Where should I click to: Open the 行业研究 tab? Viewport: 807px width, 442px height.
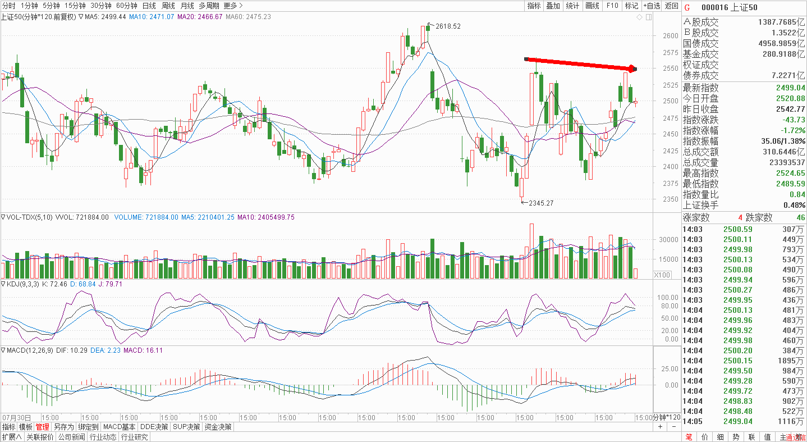click(x=135, y=437)
